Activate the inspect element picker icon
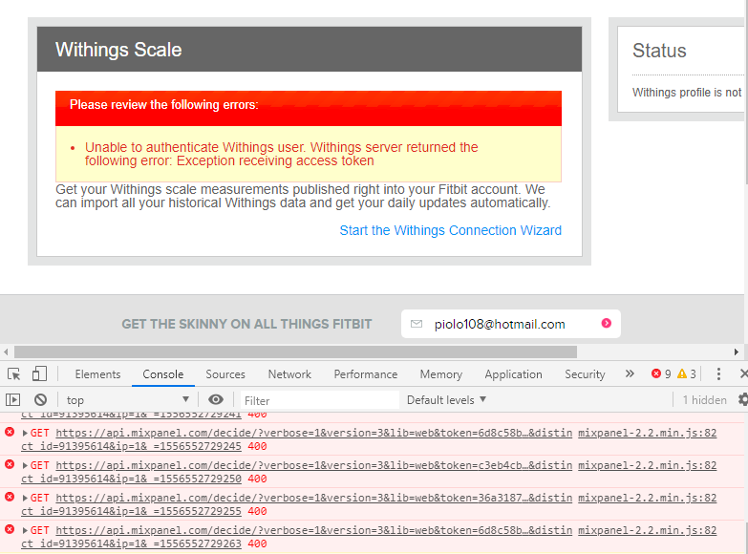Screen dimensions: 748x554 pyautogui.click(x=13, y=374)
